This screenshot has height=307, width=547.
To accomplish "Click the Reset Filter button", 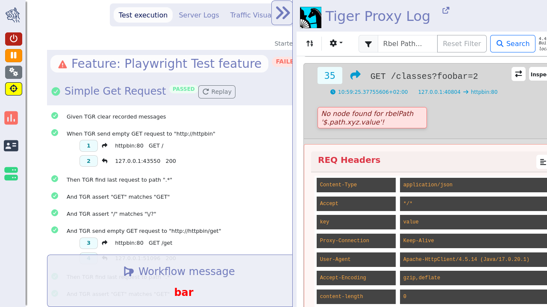I will tap(462, 44).
